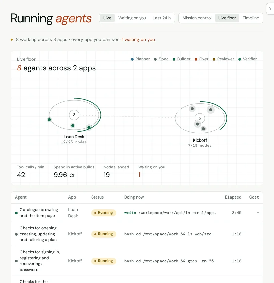
Task: Click the 3:45 elapsed time
Action: 237,213
